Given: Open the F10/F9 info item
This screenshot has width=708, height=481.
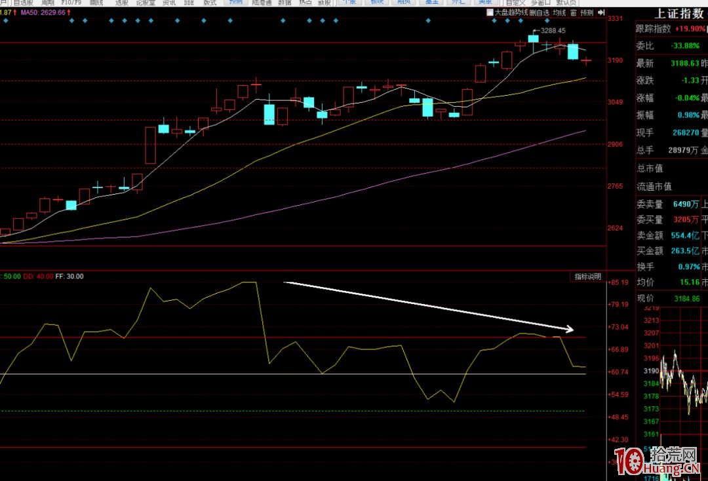Looking at the screenshot, I should (x=71, y=3).
